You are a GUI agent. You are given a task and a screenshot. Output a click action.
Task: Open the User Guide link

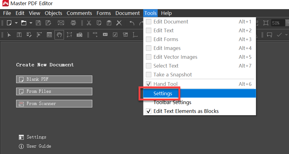(39, 146)
